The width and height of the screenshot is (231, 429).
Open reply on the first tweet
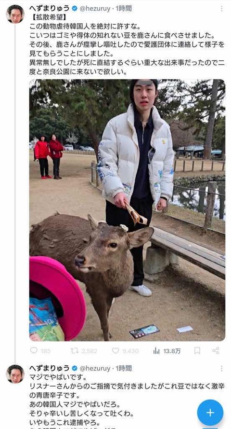[x=40, y=350]
